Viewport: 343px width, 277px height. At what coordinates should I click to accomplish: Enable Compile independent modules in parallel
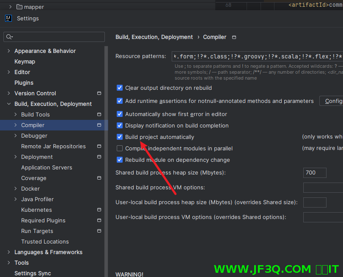coord(120,148)
